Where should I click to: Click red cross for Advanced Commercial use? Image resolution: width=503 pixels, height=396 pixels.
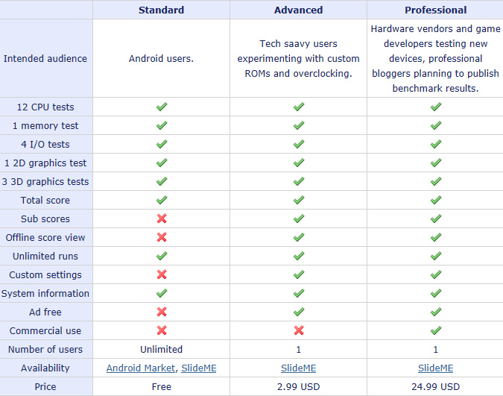[299, 331]
